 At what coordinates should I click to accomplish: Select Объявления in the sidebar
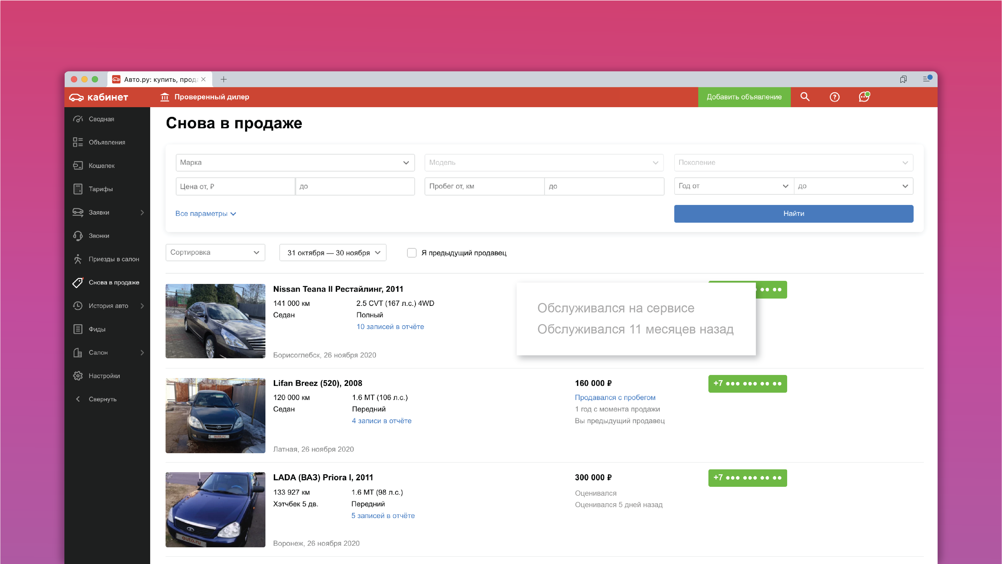point(107,142)
